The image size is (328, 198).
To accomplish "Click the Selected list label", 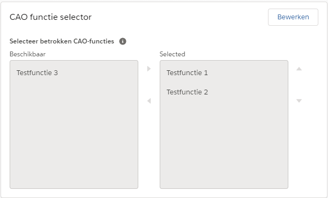I will point(173,54).
